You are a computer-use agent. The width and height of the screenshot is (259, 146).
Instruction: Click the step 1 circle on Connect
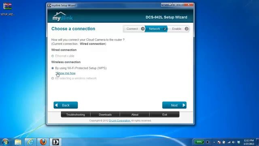pos(143,29)
